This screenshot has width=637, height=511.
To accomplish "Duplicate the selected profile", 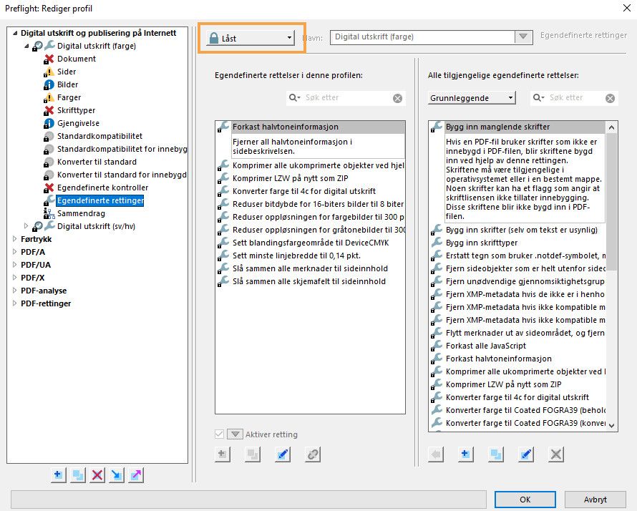I will pyautogui.click(x=77, y=474).
